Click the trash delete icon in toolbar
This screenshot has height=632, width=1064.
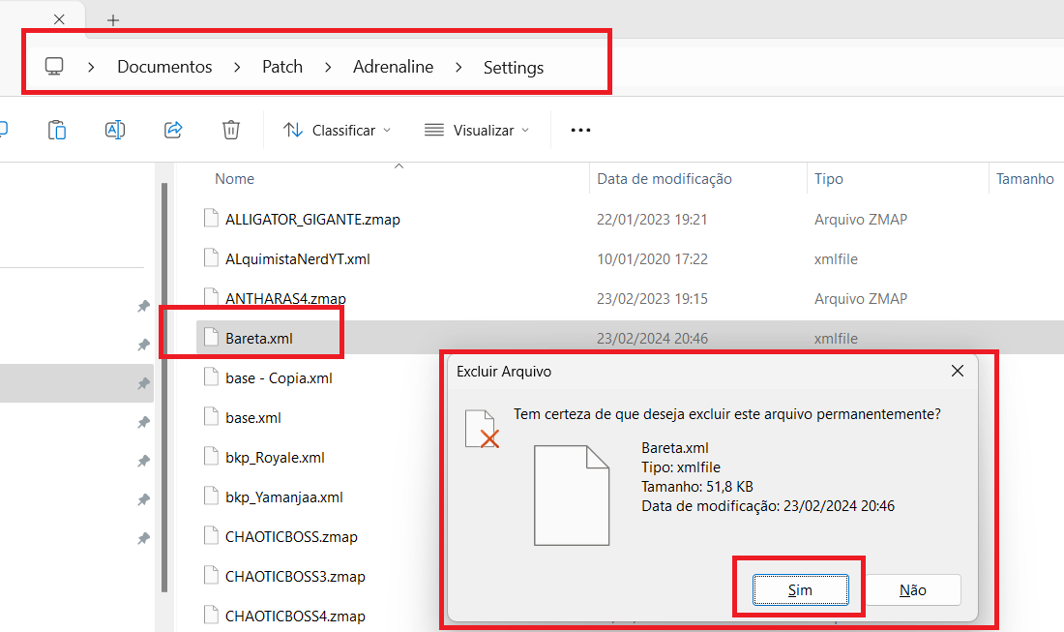point(230,130)
